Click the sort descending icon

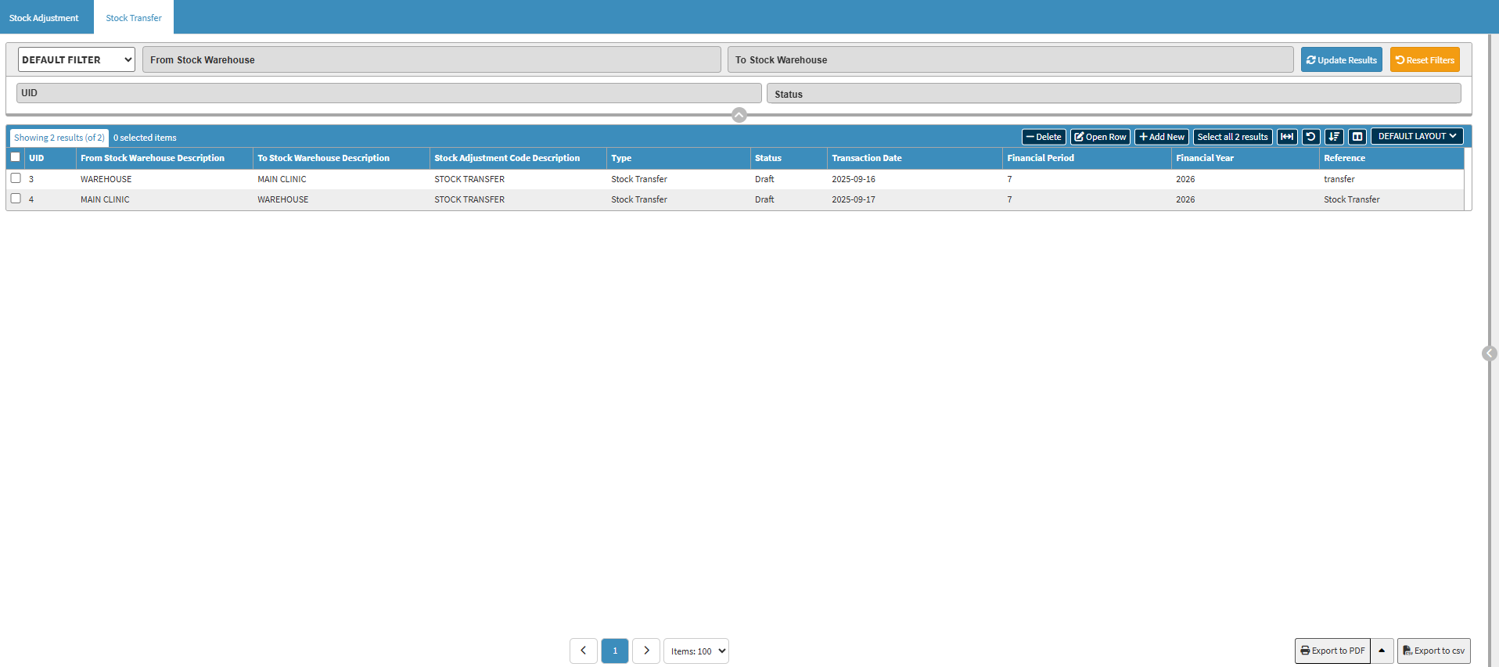[1334, 137]
